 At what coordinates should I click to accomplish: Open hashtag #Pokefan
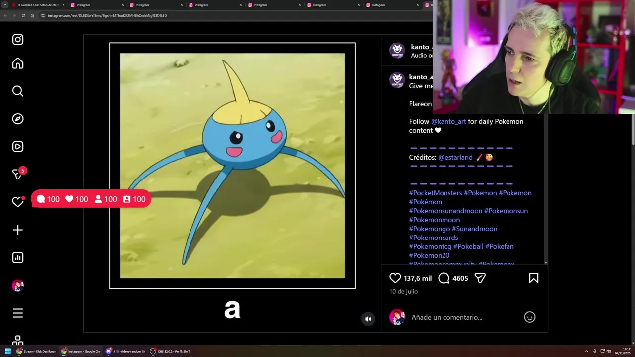click(500, 246)
